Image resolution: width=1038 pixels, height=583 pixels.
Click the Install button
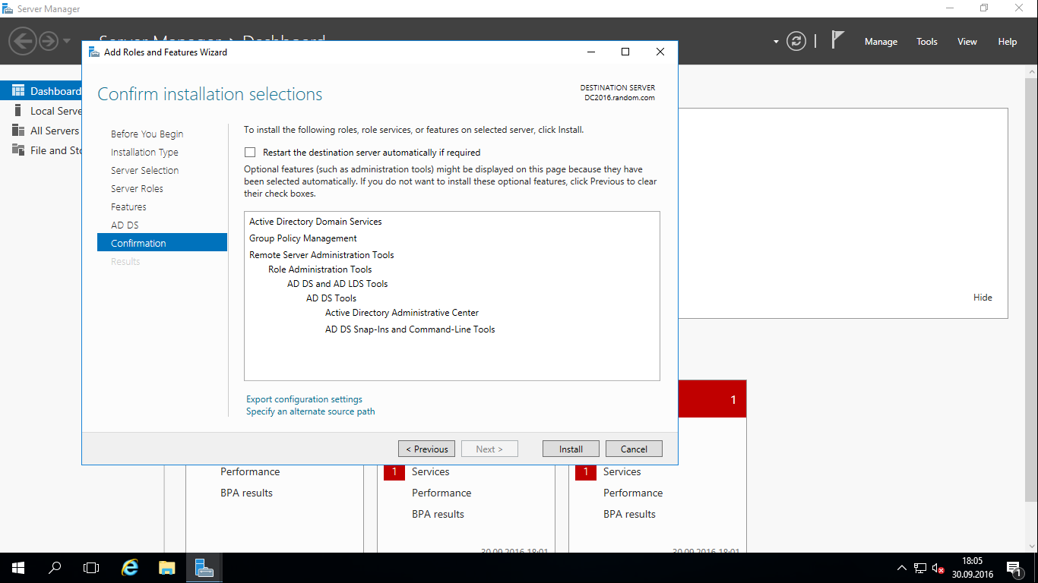click(571, 449)
